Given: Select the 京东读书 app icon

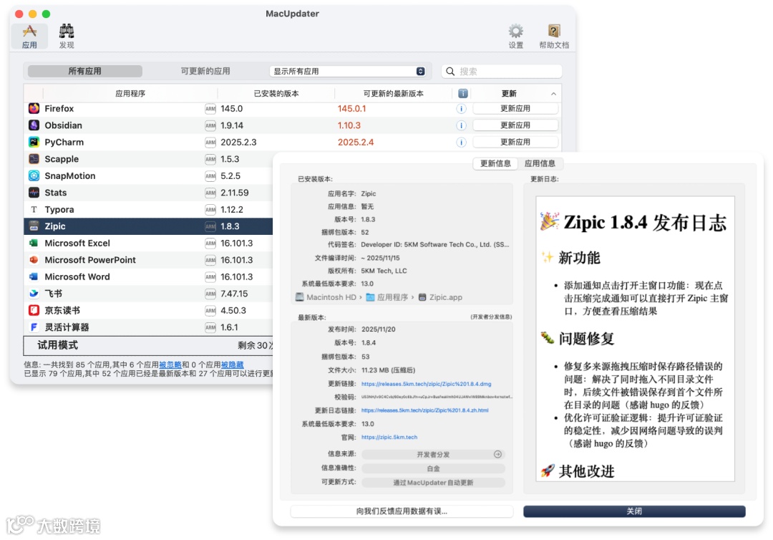Looking at the screenshot, I should pos(34,310).
